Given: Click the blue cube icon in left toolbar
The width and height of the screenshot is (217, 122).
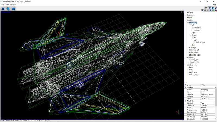Looking at the screenshot, I should coord(3,8).
